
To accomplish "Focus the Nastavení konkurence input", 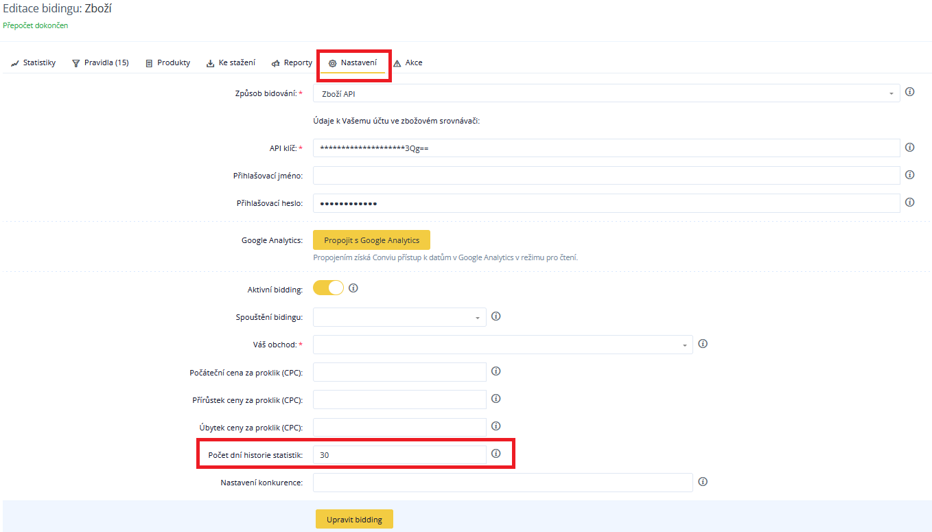I will [503, 483].
